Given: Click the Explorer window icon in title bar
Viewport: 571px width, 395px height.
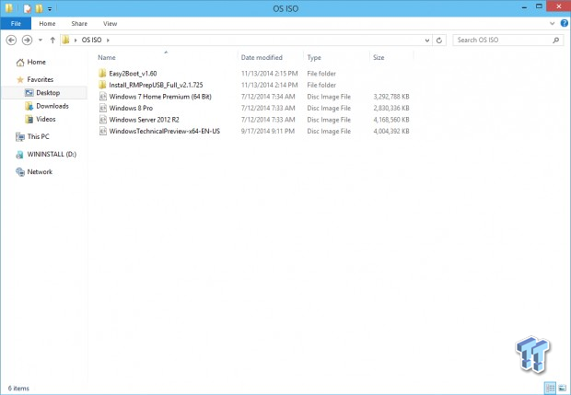Looking at the screenshot, I should coord(8,8).
